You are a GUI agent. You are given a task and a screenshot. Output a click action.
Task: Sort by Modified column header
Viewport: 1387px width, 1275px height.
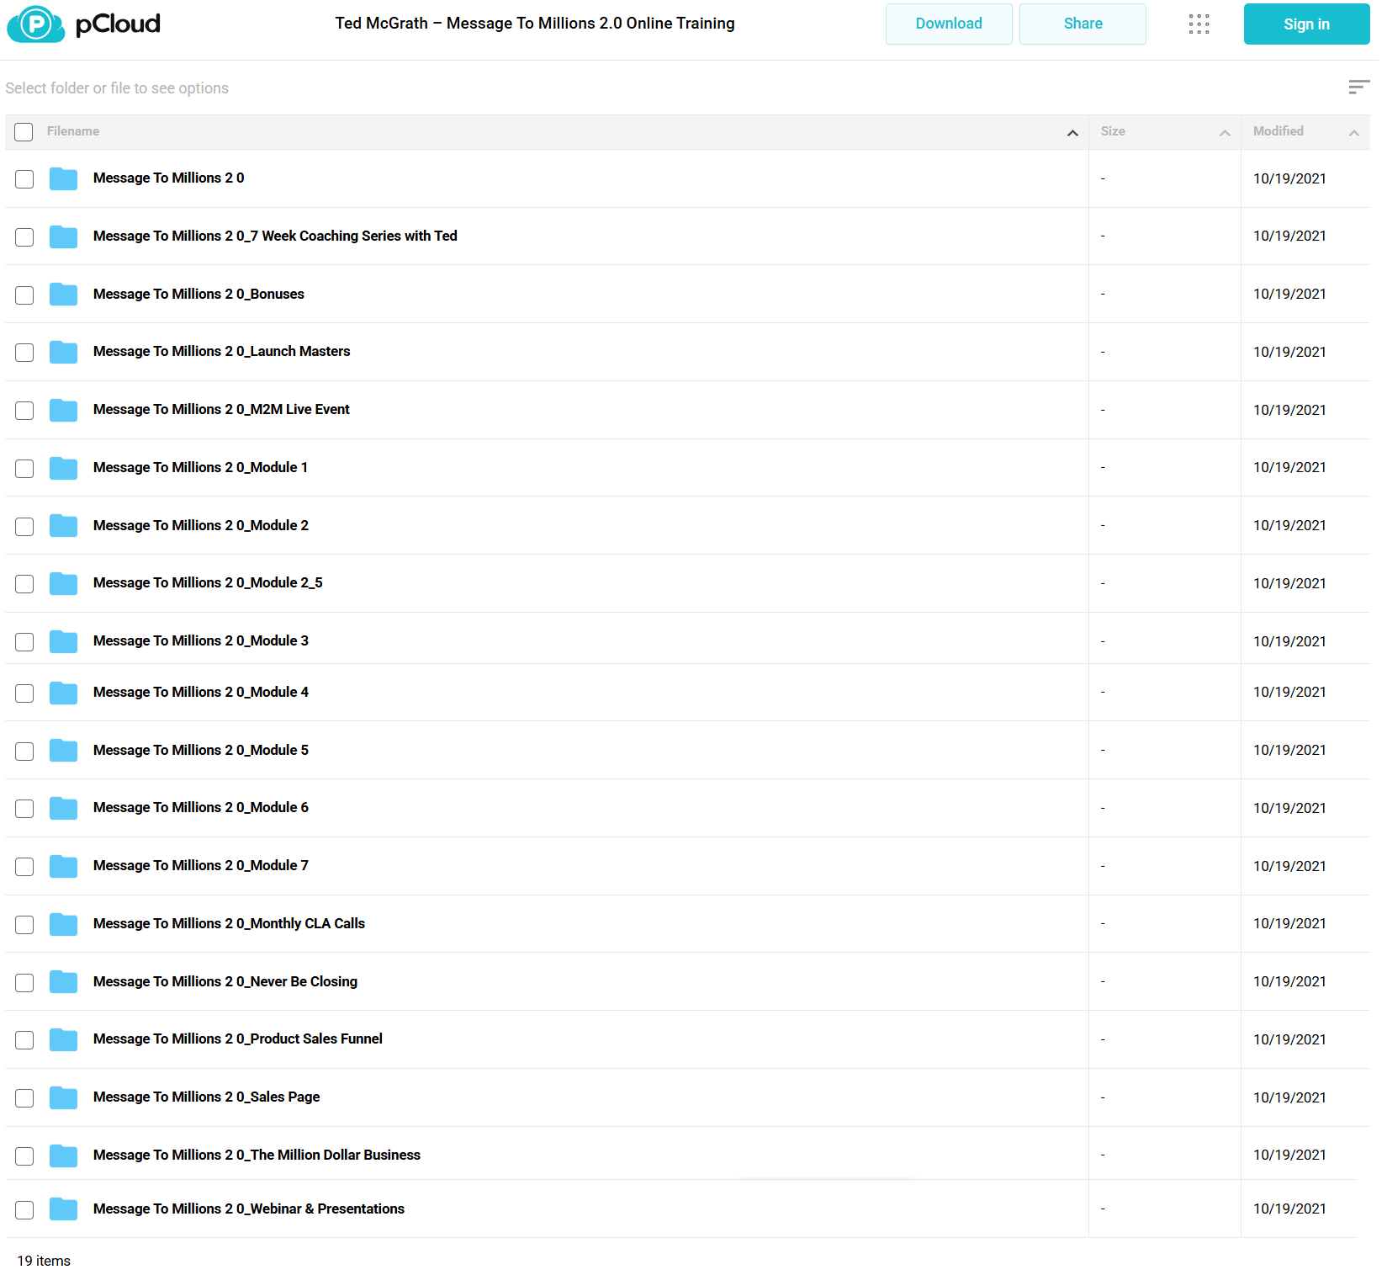(1278, 131)
